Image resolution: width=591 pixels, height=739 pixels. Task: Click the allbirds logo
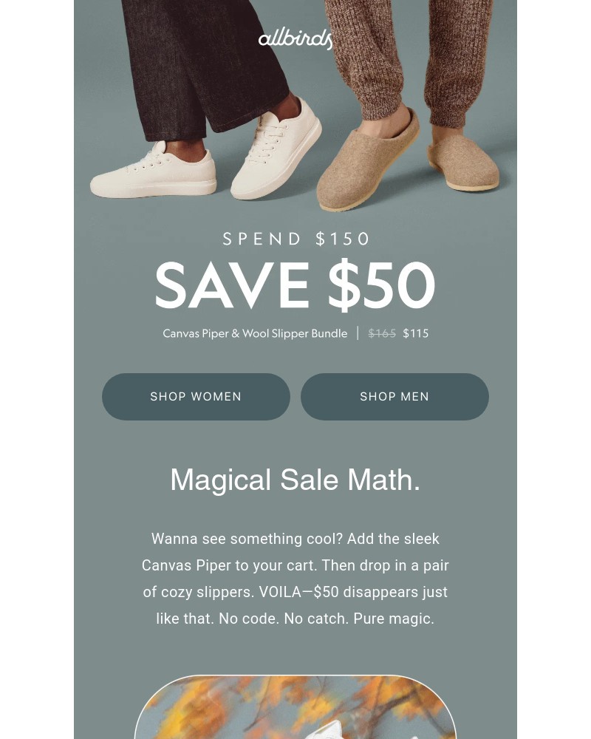(295, 40)
